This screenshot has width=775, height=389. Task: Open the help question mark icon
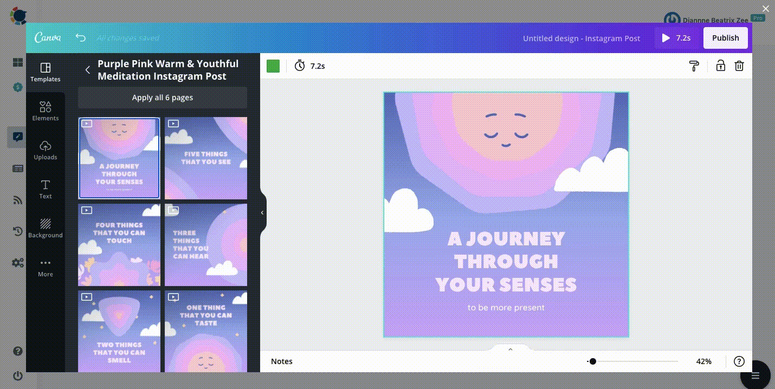(739, 361)
